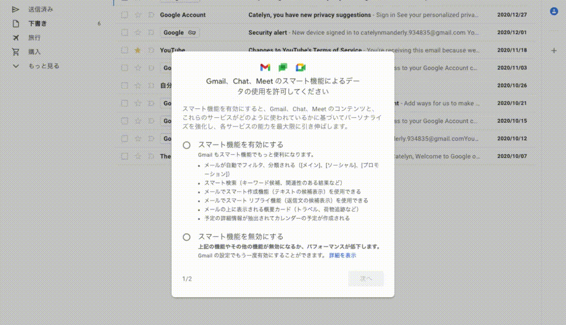Expand もっと見る in the sidebar
The height and width of the screenshot is (325, 566).
[44, 66]
